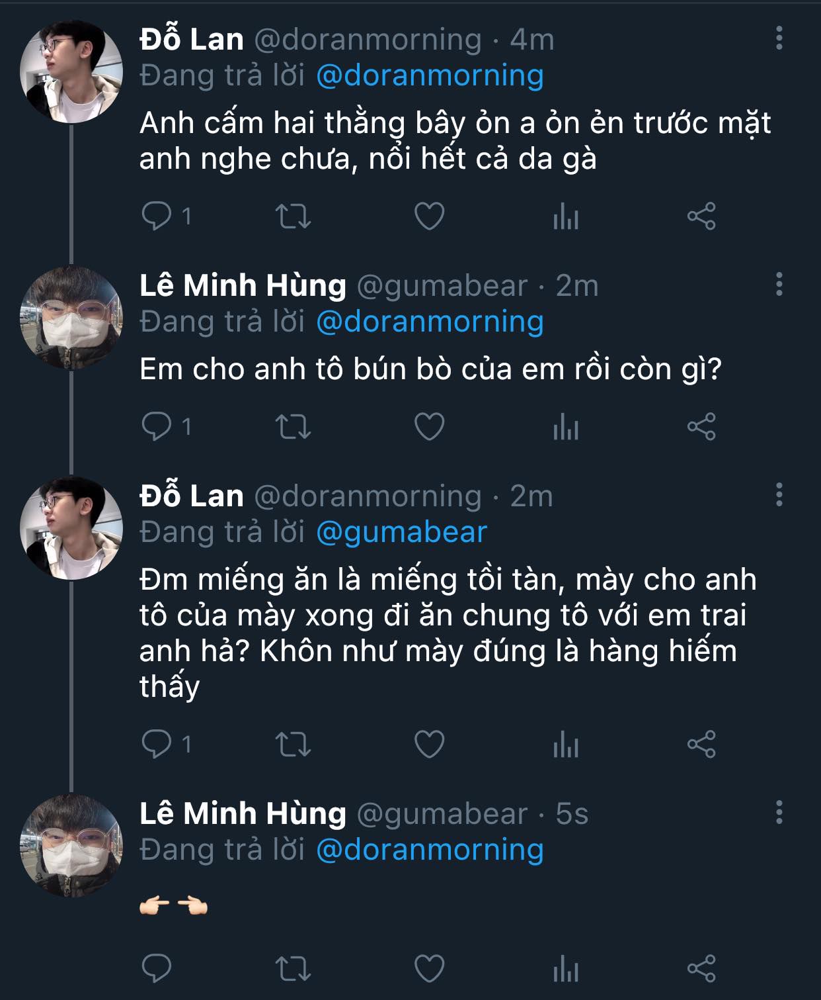Viewport: 821px width, 1000px height.
Task: Open more options on Đỗ Lan's 4m tweet
Action: coord(779,38)
